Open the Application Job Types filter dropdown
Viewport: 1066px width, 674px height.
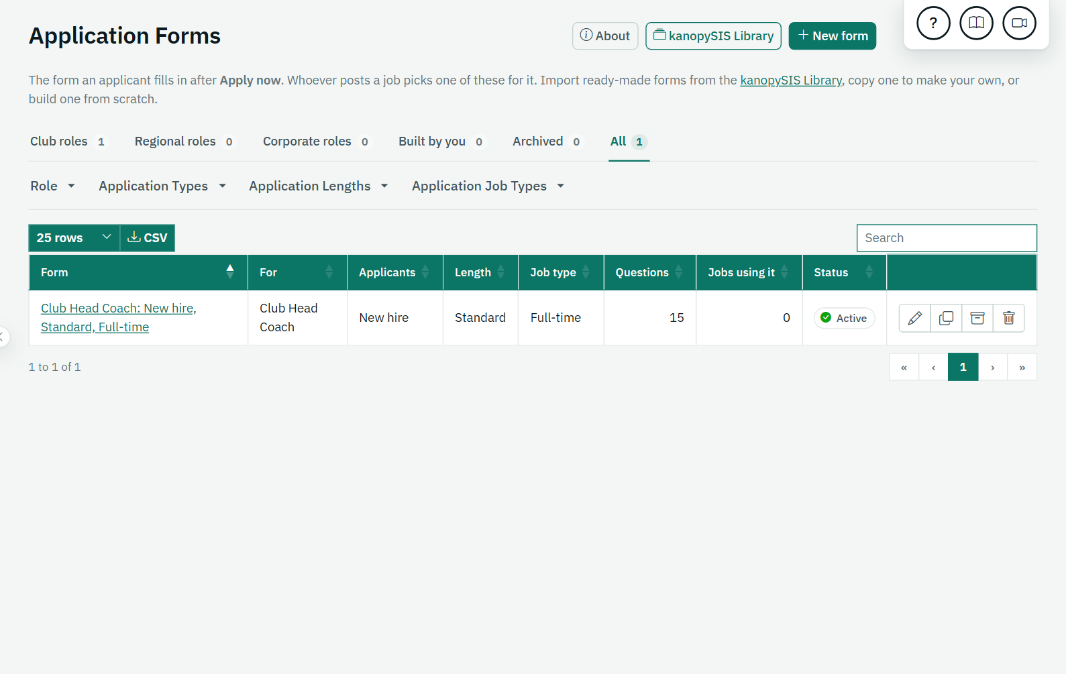tap(488, 186)
